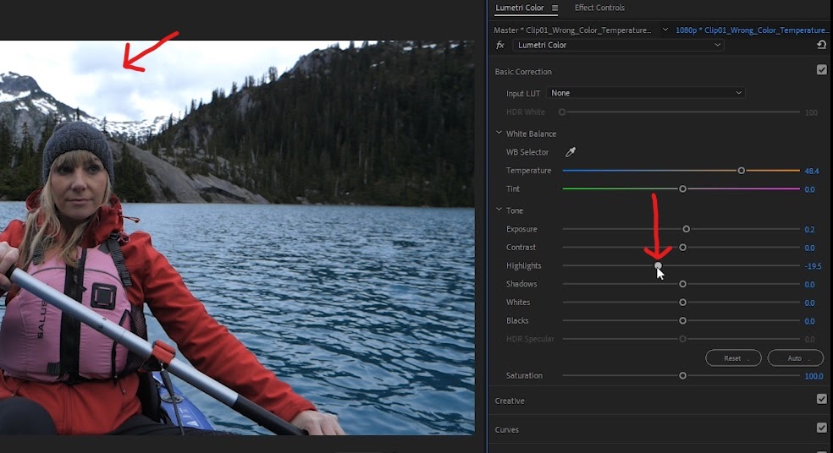
Task: Select the Lumetri Color tab
Action: coord(520,8)
